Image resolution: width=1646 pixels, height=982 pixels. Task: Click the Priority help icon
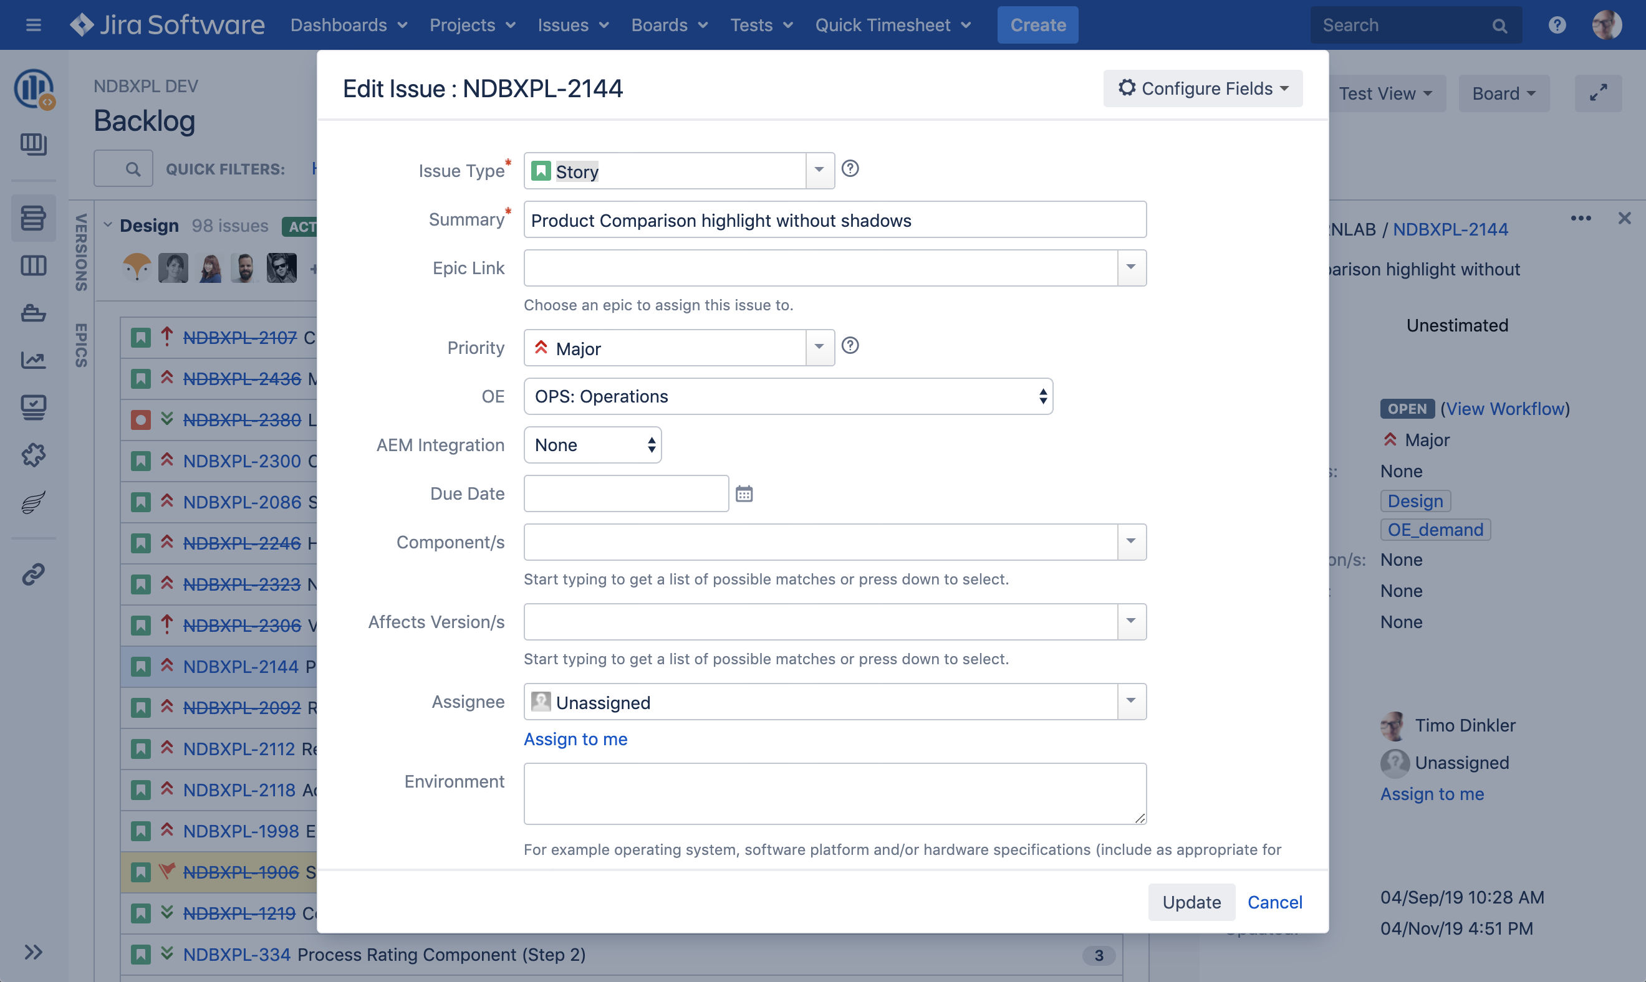(x=850, y=345)
